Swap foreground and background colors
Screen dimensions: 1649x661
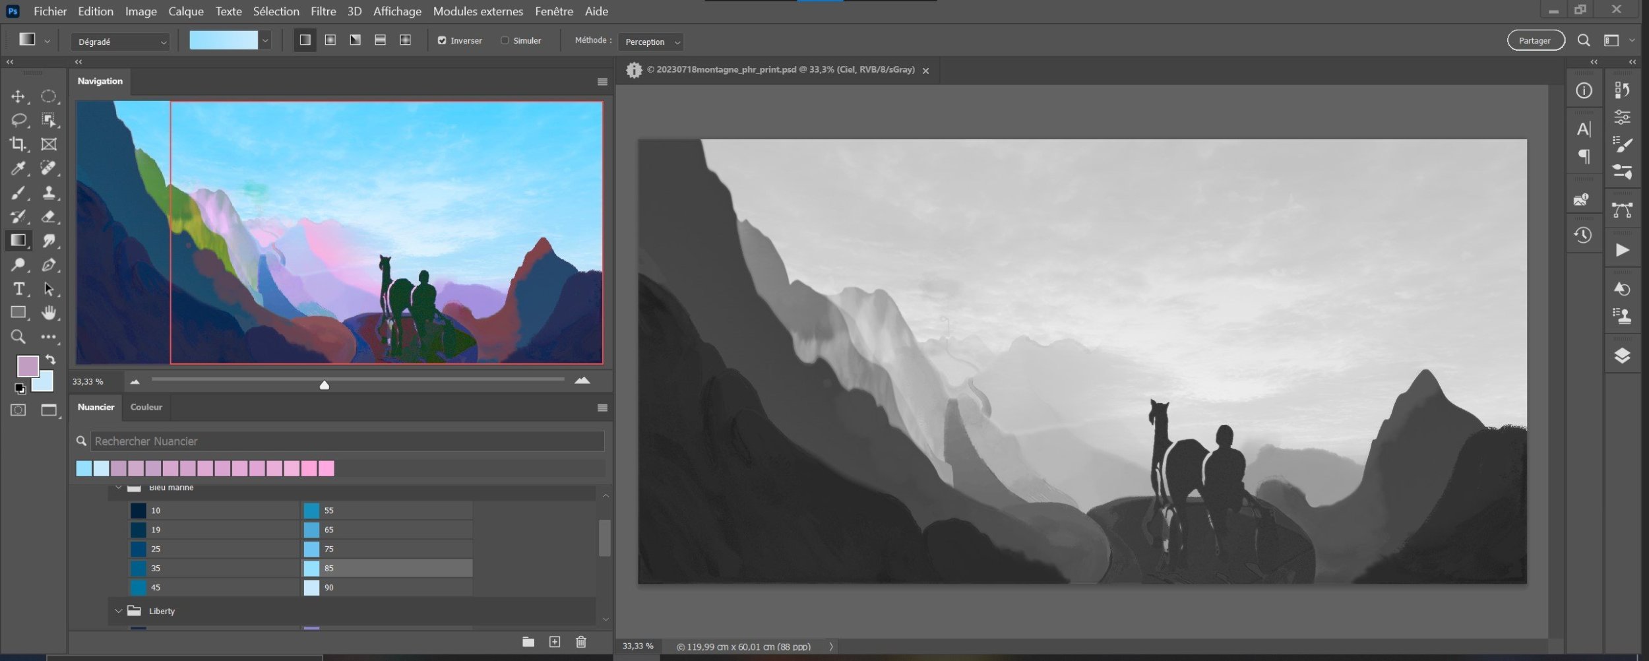[x=51, y=360]
